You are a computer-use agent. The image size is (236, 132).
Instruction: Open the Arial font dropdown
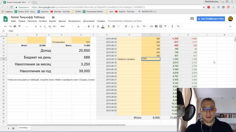point(67,26)
